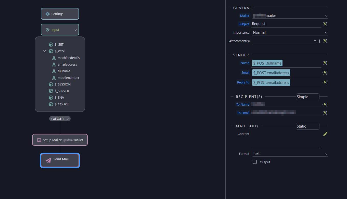Open data binding picker for To Email
347x199 pixels.
pos(325,113)
